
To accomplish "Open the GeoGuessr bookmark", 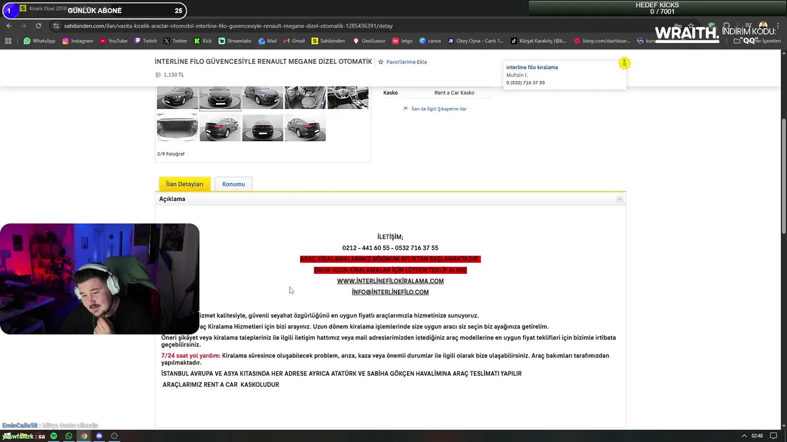I will point(369,41).
